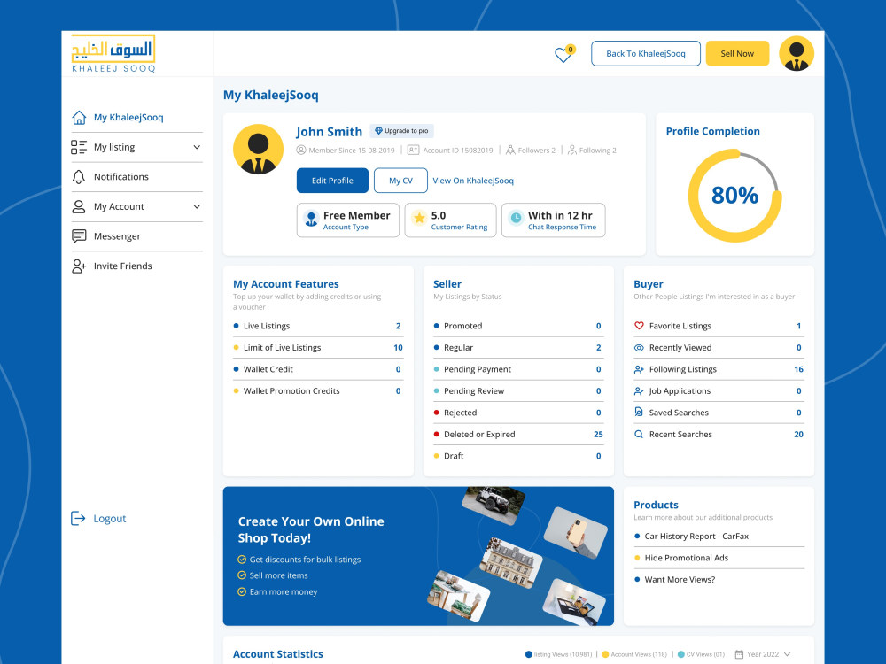This screenshot has height=664, width=886.
Task: Click the Logout door icon
Action: (x=78, y=518)
